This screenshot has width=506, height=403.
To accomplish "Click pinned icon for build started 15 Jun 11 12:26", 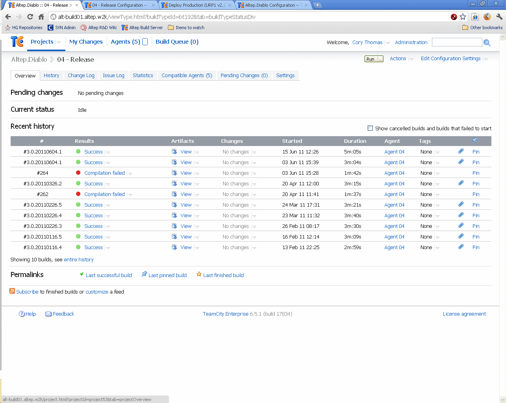I will tap(461, 151).
